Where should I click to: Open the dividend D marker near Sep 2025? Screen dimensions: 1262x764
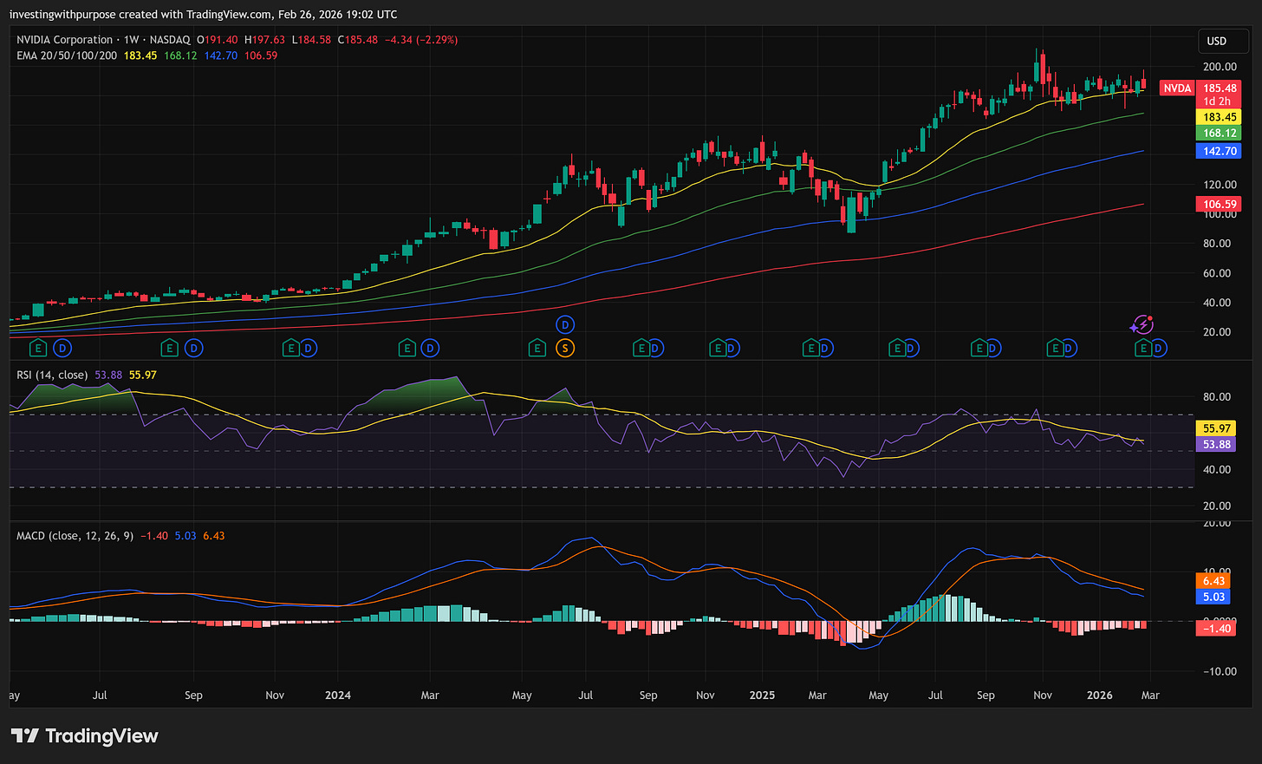(993, 348)
